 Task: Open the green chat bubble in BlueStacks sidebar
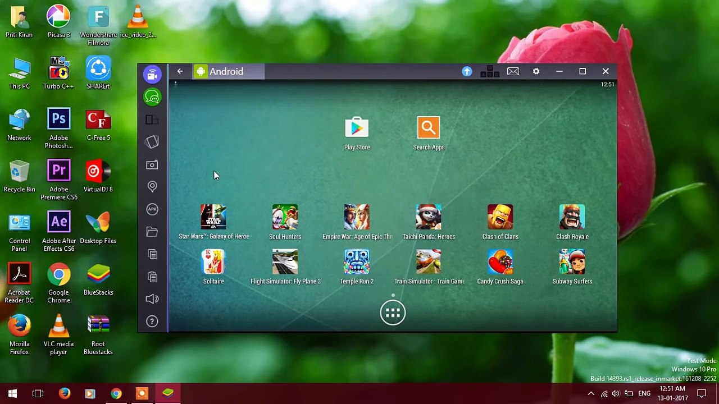tap(152, 97)
